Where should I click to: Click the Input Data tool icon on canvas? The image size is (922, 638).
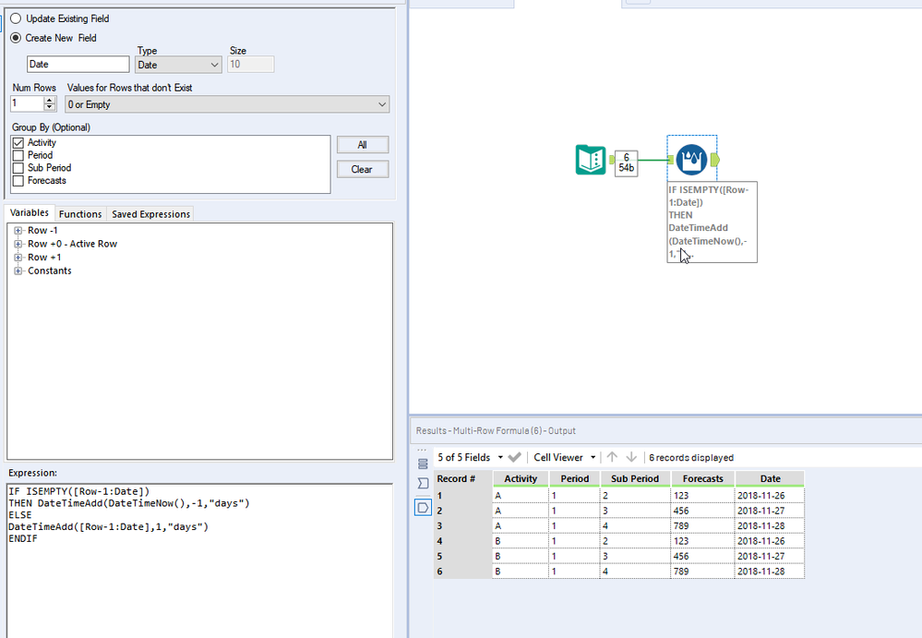coord(591,160)
